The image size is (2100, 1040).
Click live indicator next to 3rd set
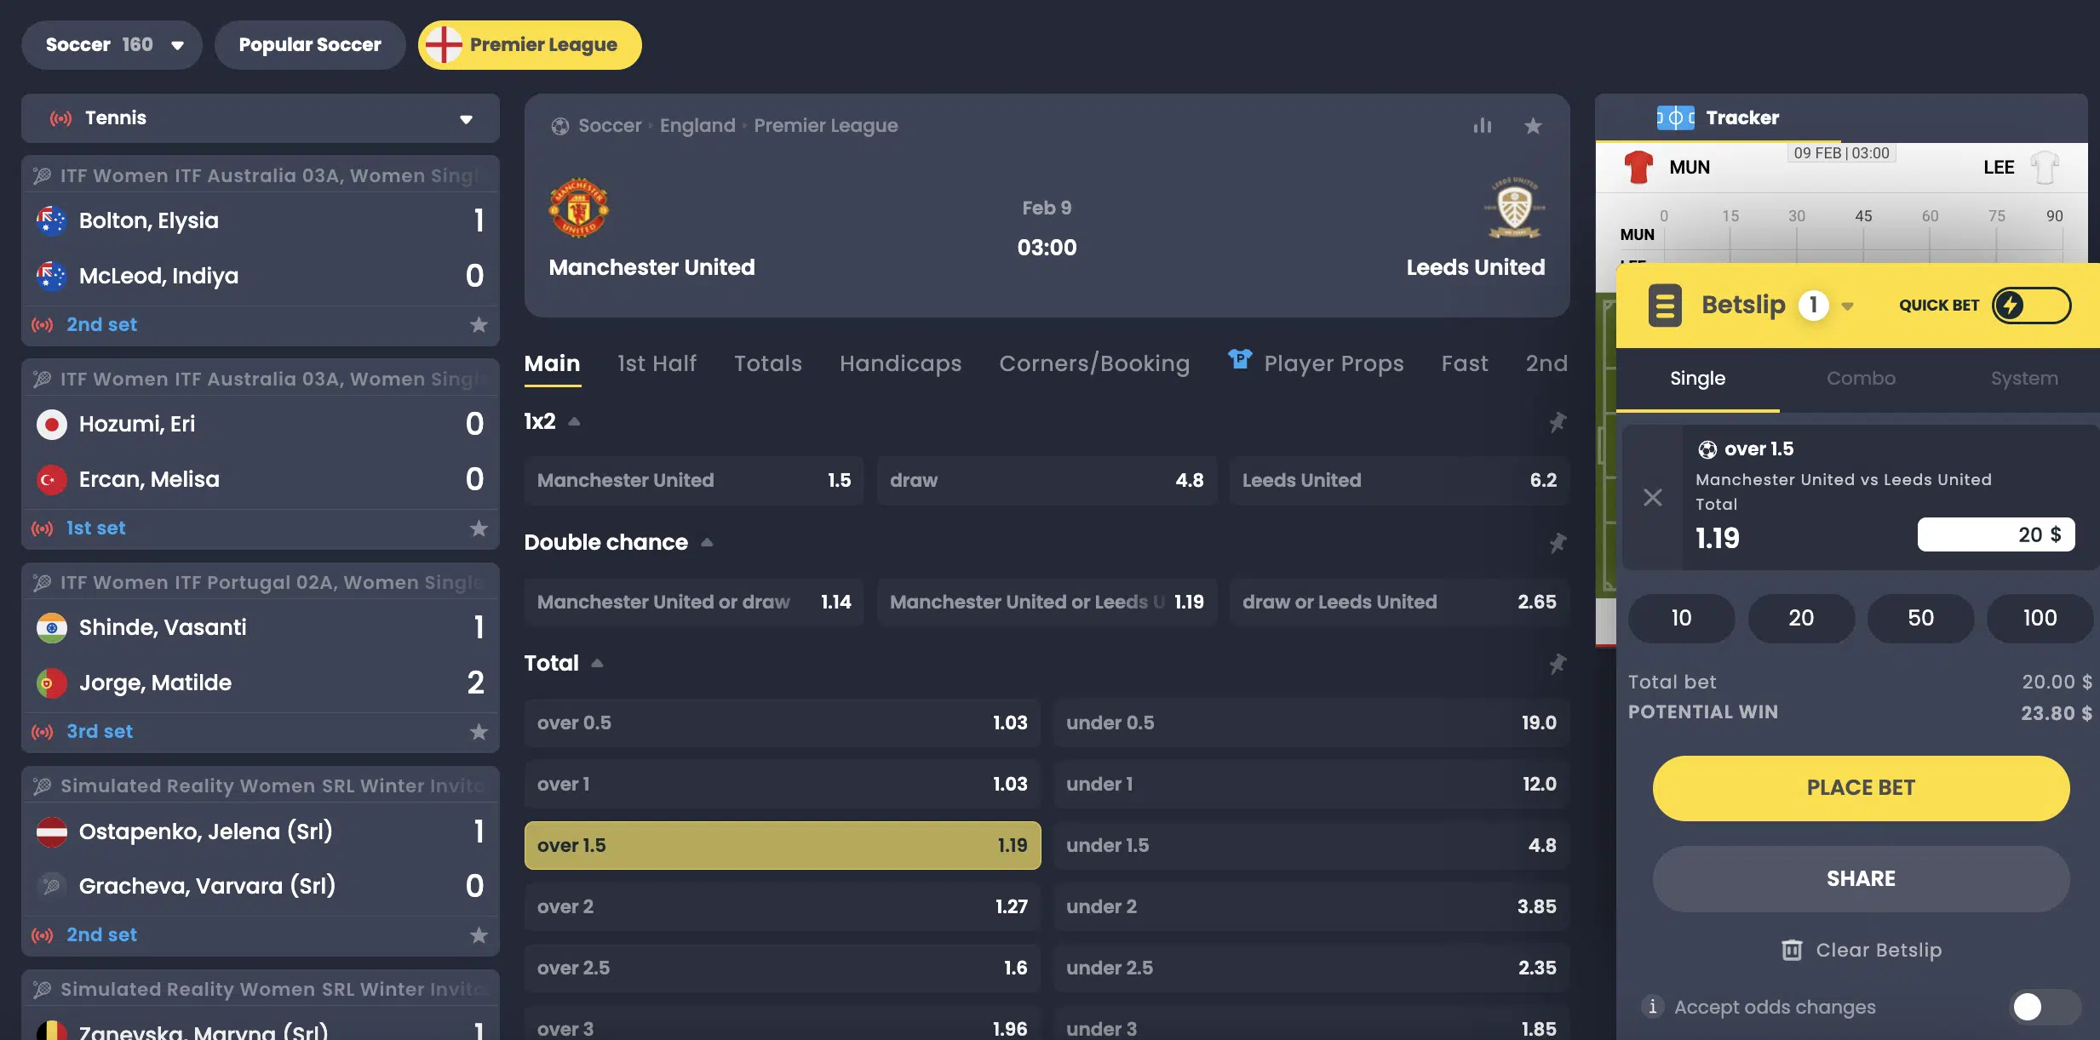(x=42, y=732)
